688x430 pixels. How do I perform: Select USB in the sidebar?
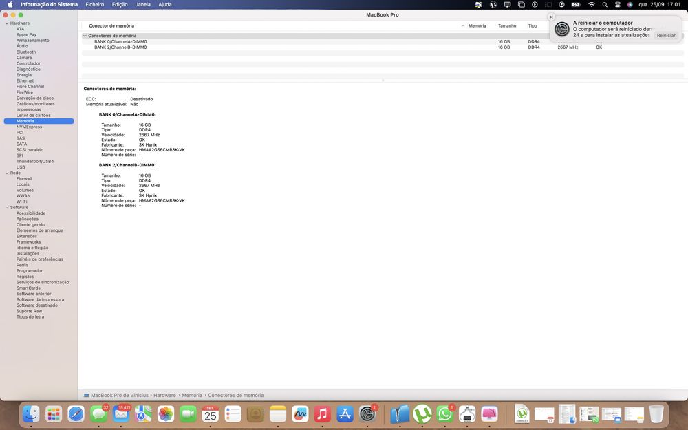pyautogui.click(x=21, y=167)
